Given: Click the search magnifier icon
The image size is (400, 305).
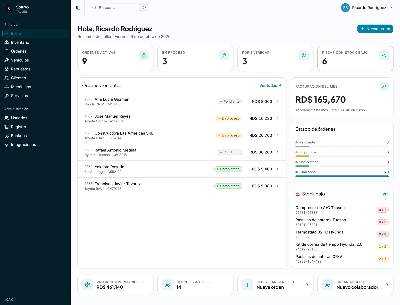Looking at the screenshot, I should pos(94,8).
